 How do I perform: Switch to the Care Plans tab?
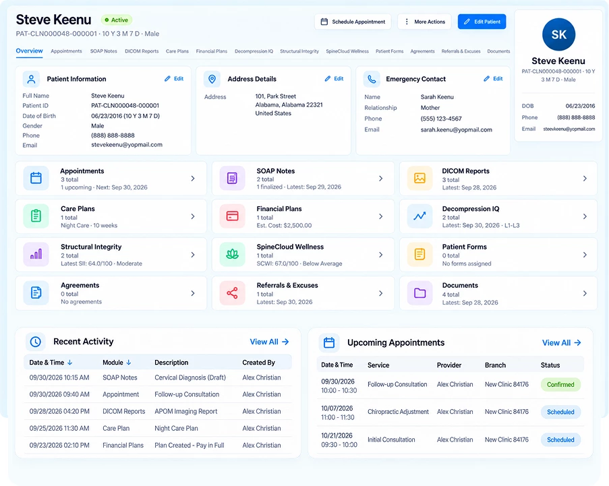click(x=177, y=51)
